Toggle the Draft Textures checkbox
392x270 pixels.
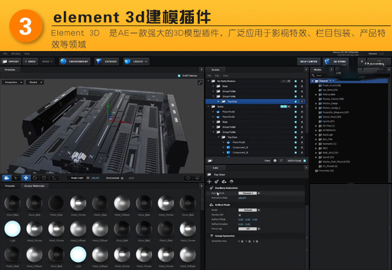(179, 76)
